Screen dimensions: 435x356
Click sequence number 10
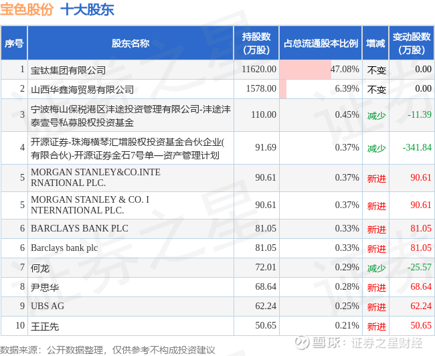[20, 325]
